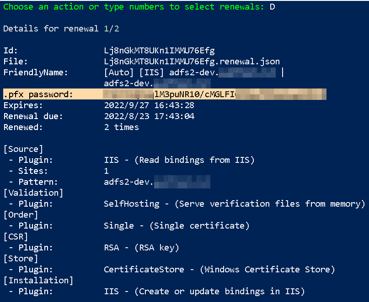The height and width of the screenshot is (302, 369).
Task: Click the typed letter D after prompt
Action: point(272,7)
